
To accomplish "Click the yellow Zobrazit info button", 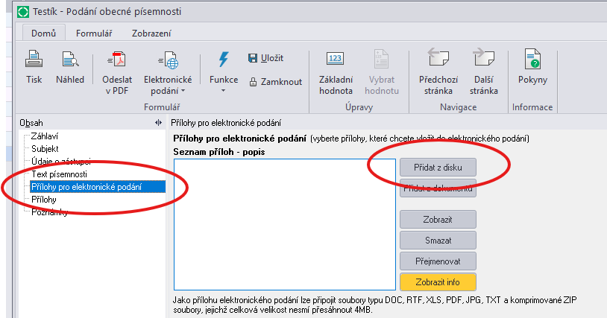I will (437, 282).
